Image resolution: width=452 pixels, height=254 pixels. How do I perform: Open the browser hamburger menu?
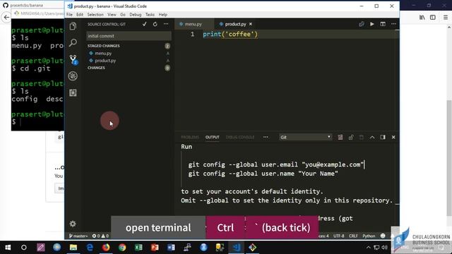446,17
